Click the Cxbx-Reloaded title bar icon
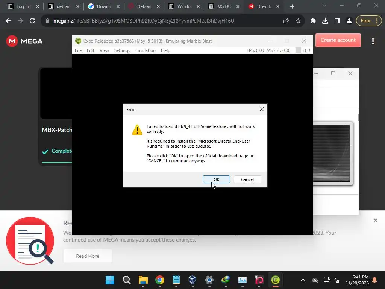 pos(78,41)
